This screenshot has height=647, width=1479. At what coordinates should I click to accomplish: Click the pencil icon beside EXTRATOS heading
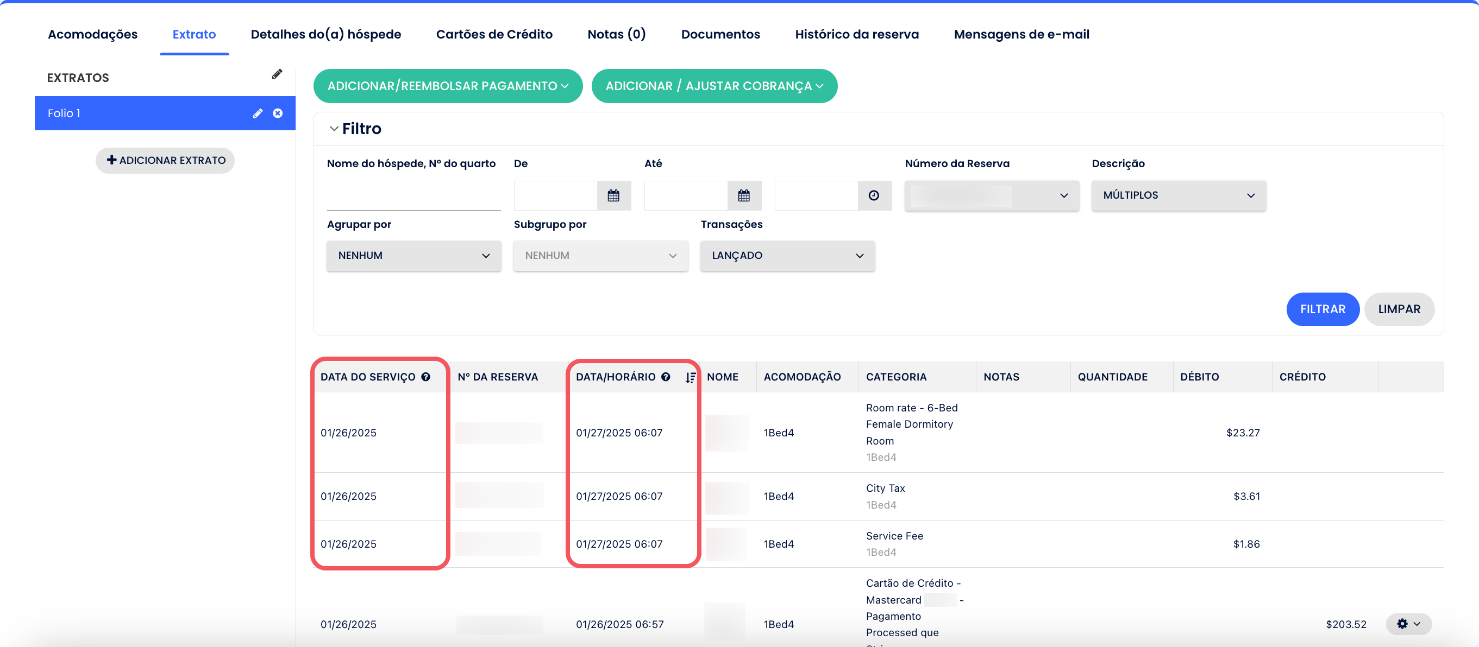277,74
